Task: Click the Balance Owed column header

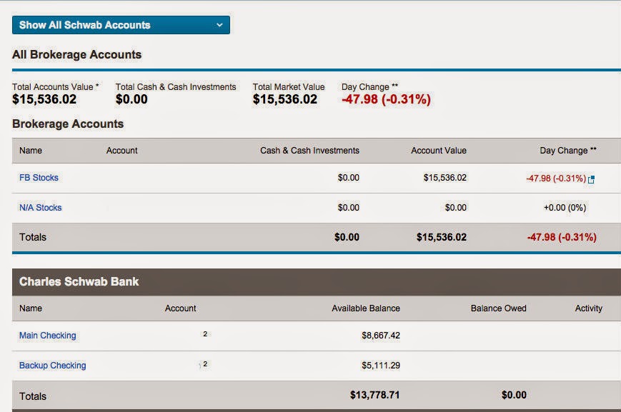Action: (x=499, y=308)
